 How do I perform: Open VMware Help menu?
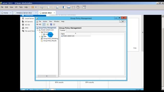click(26, 7)
